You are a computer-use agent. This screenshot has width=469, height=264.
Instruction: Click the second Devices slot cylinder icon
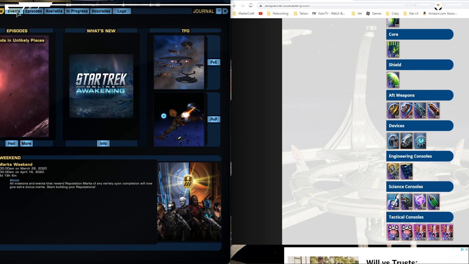[406, 141]
